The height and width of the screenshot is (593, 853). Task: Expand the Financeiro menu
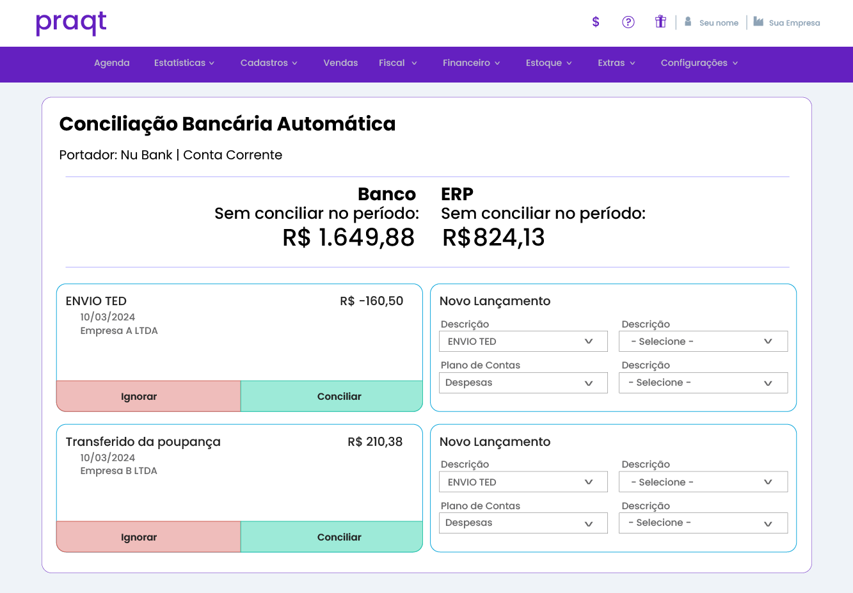pos(472,63)
